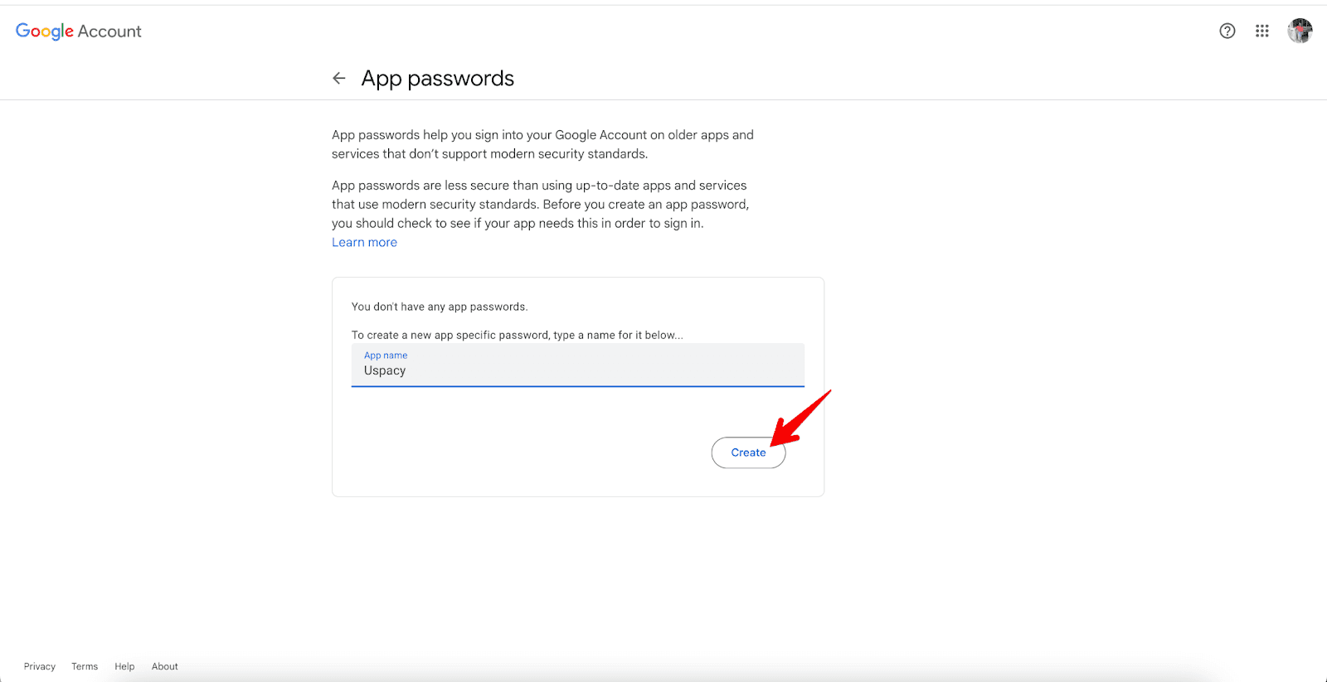Click the App passwords page heading
Viewport: 1327px width, 682px height.
click(x=437, y=78)
